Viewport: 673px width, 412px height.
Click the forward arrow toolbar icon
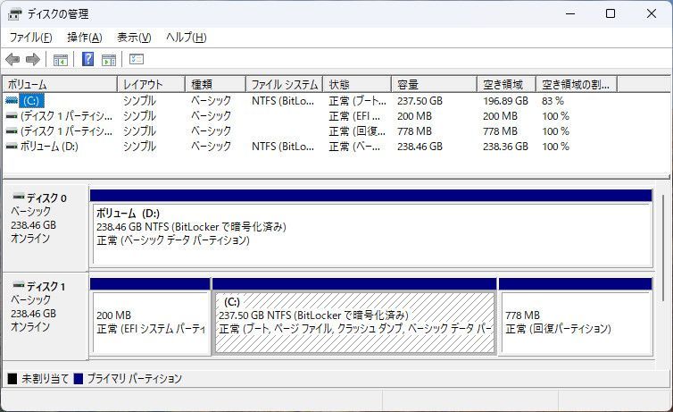pyautogui.click(x=33, y=60)
